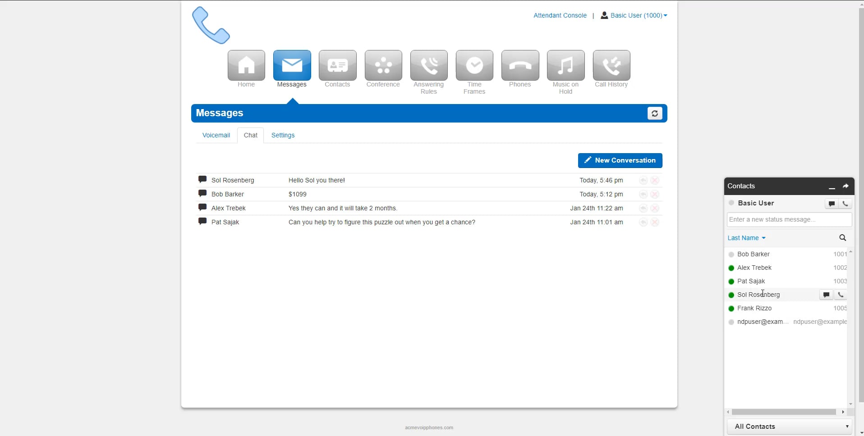Reply to Bob Barker conversation
Screen dimensions: 864x436
click(x=643, y=194)
